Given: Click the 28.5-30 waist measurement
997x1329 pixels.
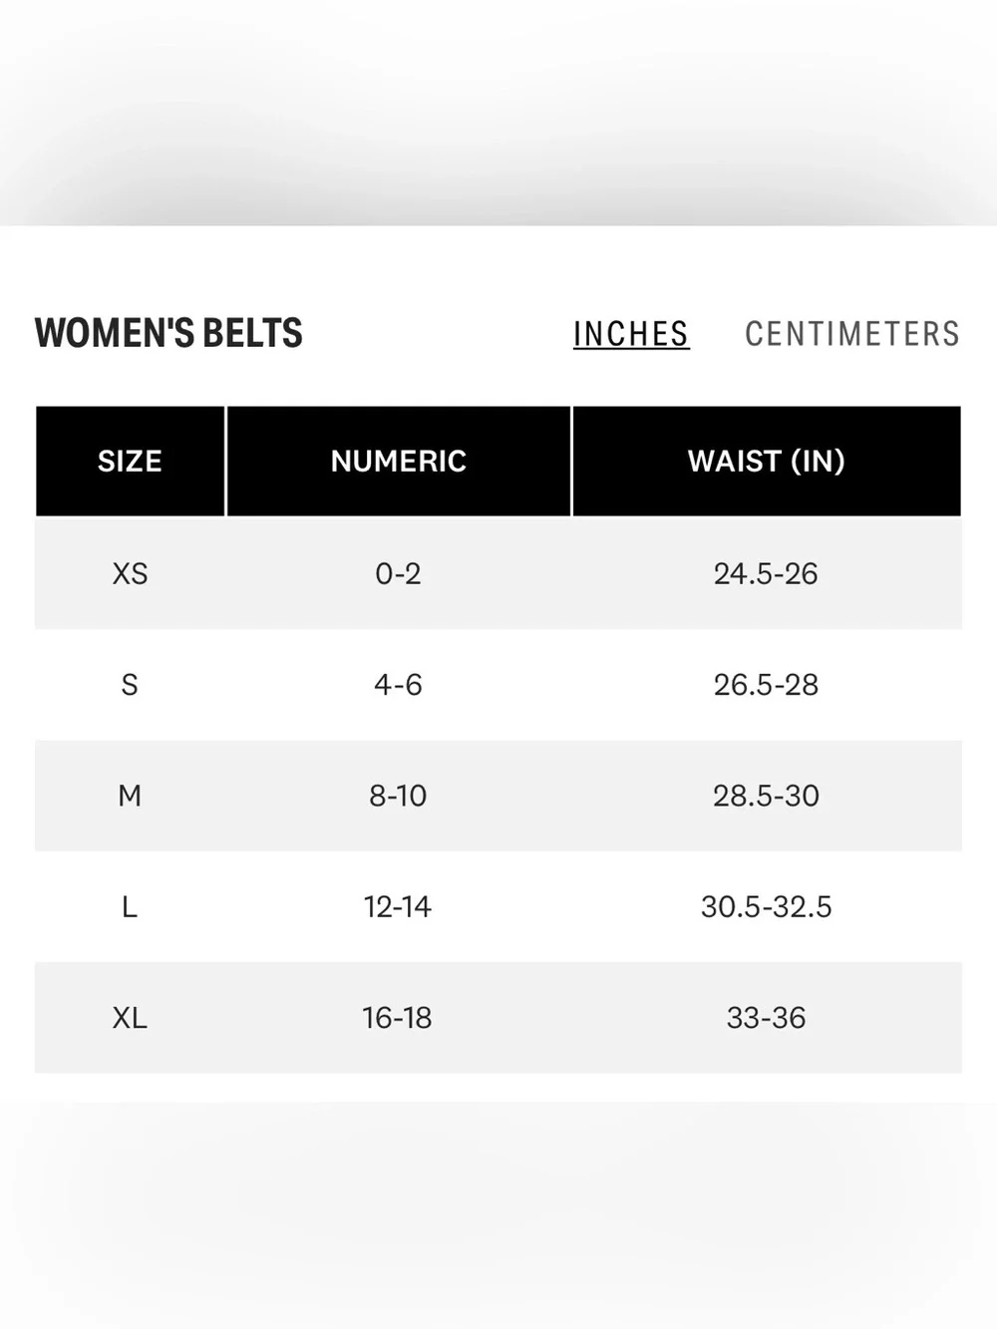Looking at the screenshot, I should coord(766,796).
